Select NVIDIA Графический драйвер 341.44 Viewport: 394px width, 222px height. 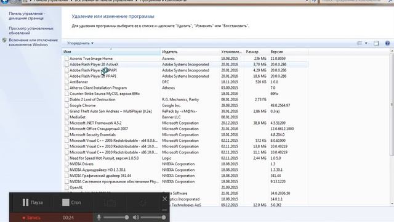pyautogui.click(x=185, y=176)
